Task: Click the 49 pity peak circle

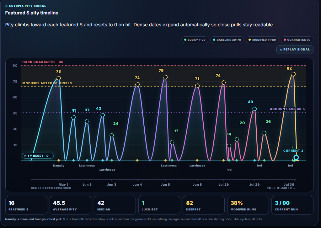Action: click(254, 109)
